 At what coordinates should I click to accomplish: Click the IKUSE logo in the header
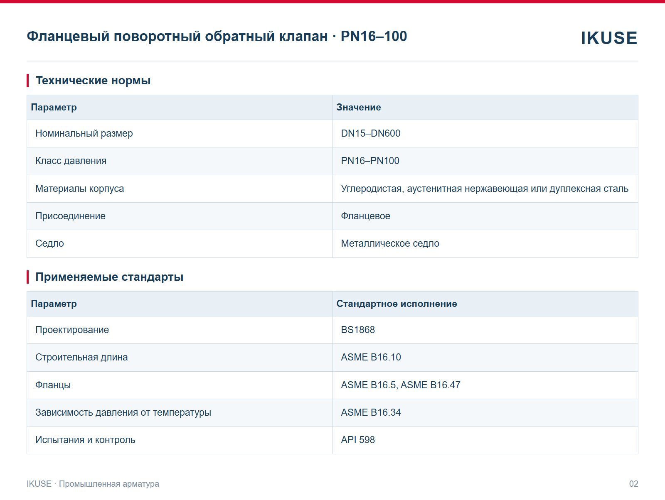click(609, 38)
